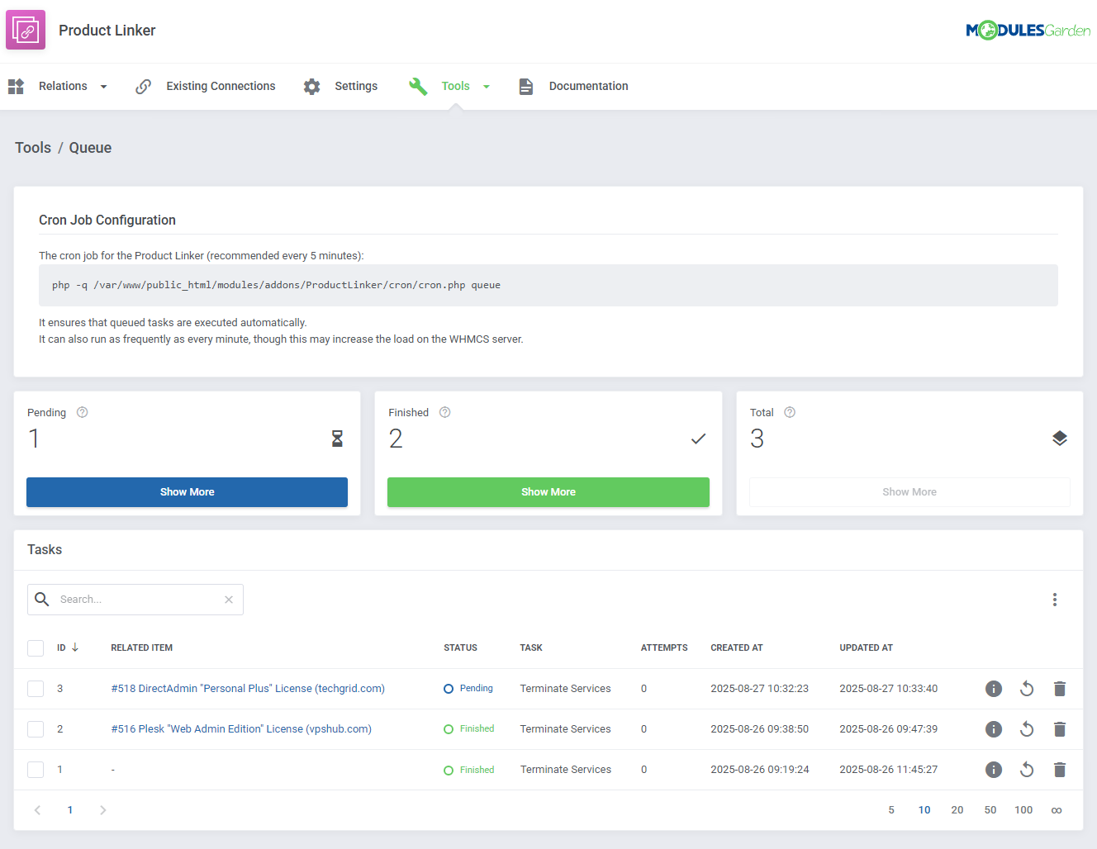Click the ModulesGarden logo

[1028, 31]
